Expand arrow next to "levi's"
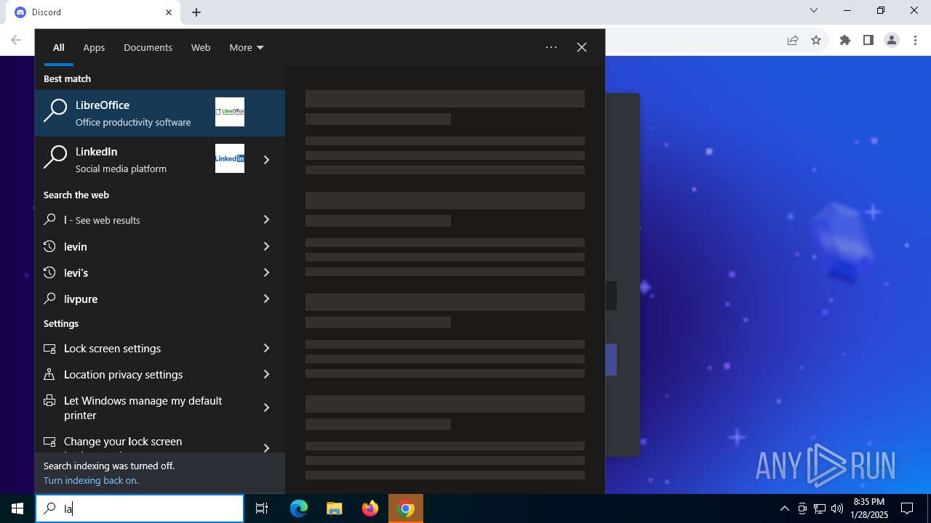This screenshot has width=931, height=523. coord(266,272)
